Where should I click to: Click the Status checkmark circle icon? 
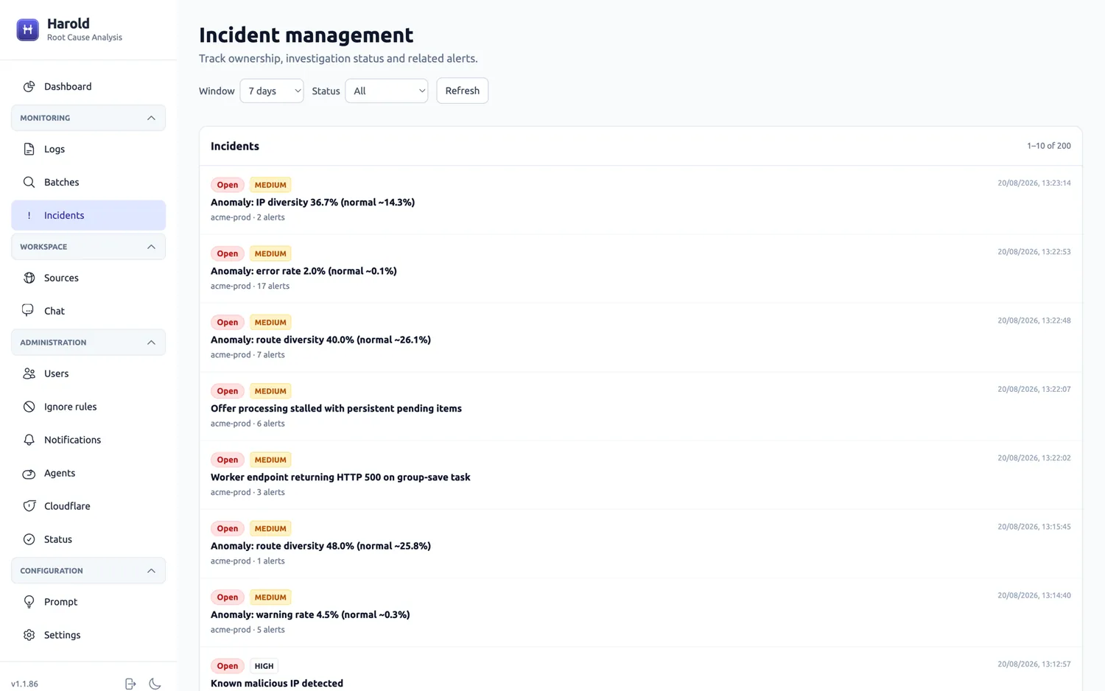[x=29, y=539]
